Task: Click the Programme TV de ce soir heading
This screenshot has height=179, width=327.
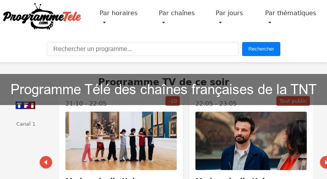Action: tap(164, 82)
